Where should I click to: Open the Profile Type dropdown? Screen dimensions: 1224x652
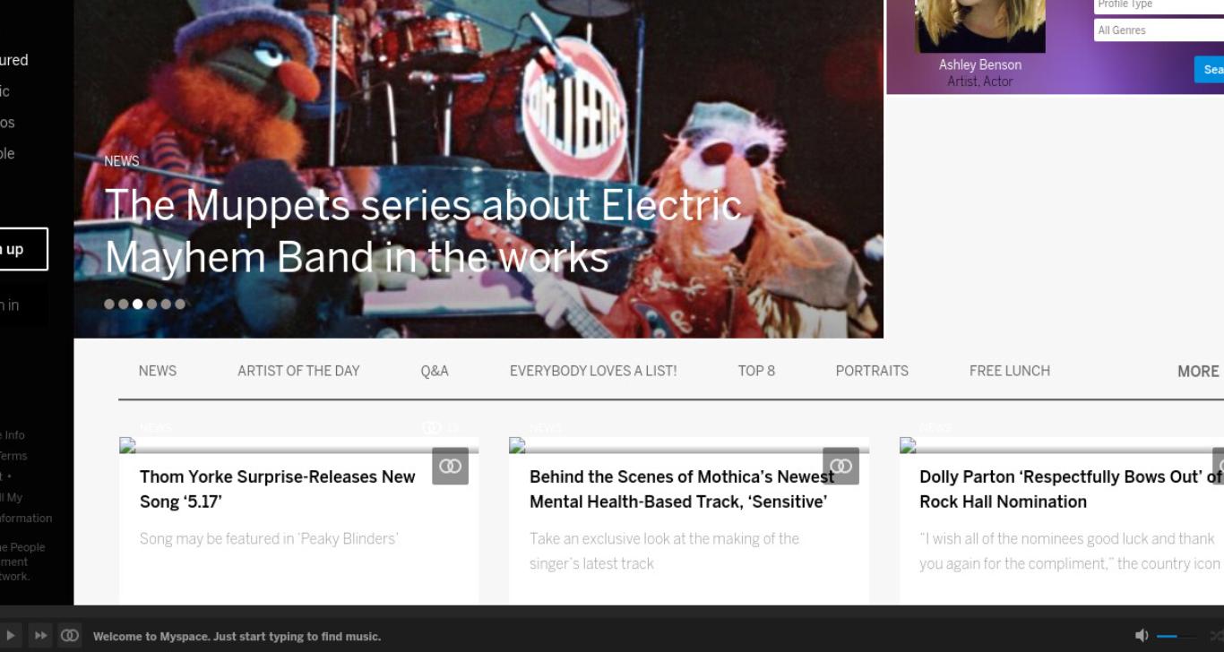pos(1159,5)
